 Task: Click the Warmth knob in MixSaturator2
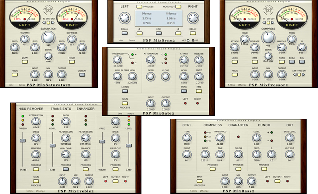25,38
